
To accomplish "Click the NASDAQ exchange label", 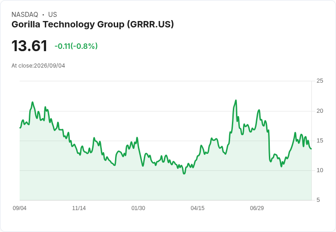I will coord(25,15).
